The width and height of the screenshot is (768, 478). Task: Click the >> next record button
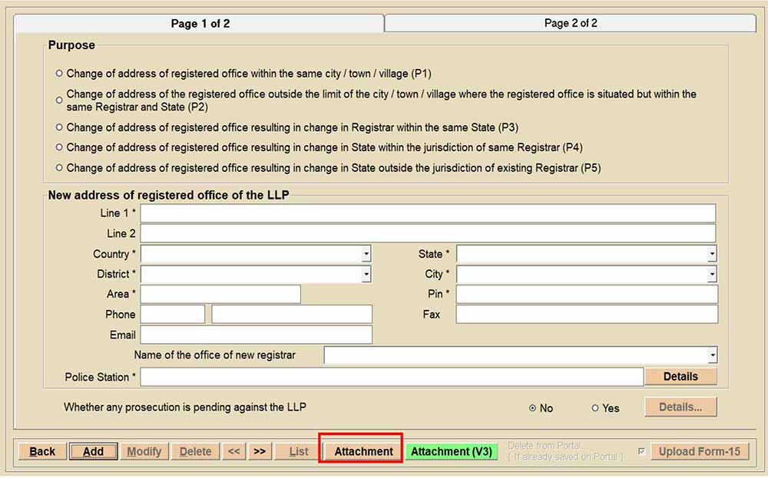(260, 451)
